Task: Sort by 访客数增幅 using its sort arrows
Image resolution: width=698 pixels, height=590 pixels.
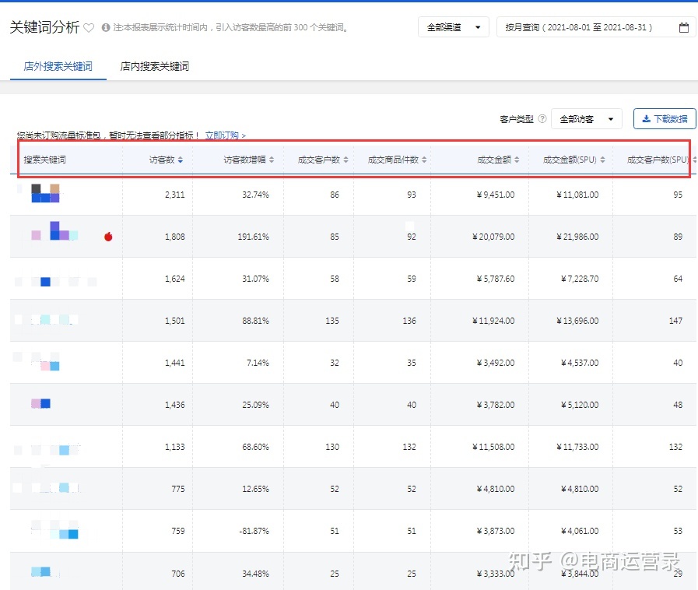Action: point(272,160)
